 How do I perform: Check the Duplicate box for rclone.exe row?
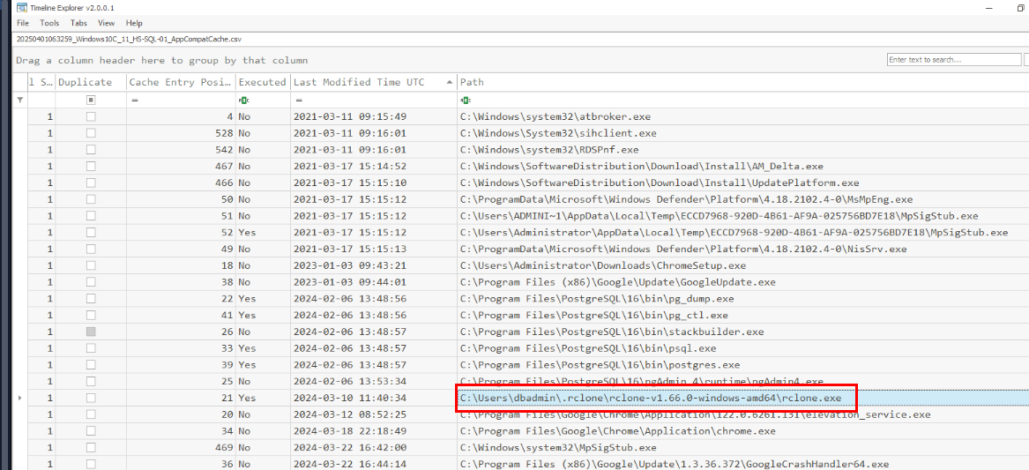pyautogui.click(x=91, y=399)
